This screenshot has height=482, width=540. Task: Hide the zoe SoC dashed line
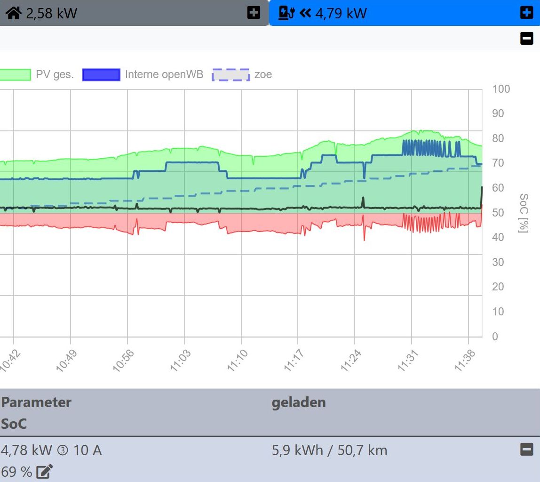[230, 75]
